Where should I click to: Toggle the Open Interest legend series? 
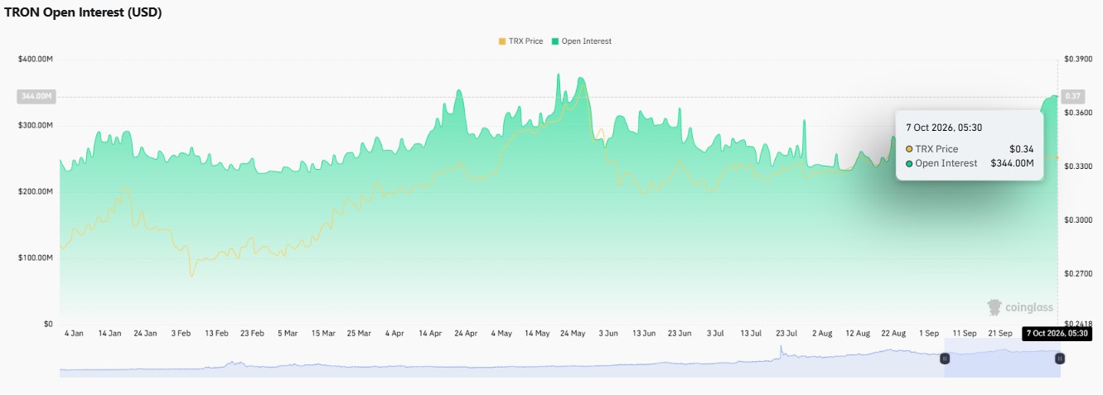(x=581, y=41)
